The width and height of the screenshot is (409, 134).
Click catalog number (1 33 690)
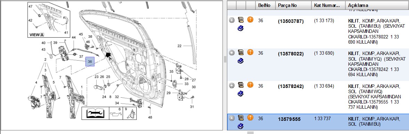click(x=324, y=53)
